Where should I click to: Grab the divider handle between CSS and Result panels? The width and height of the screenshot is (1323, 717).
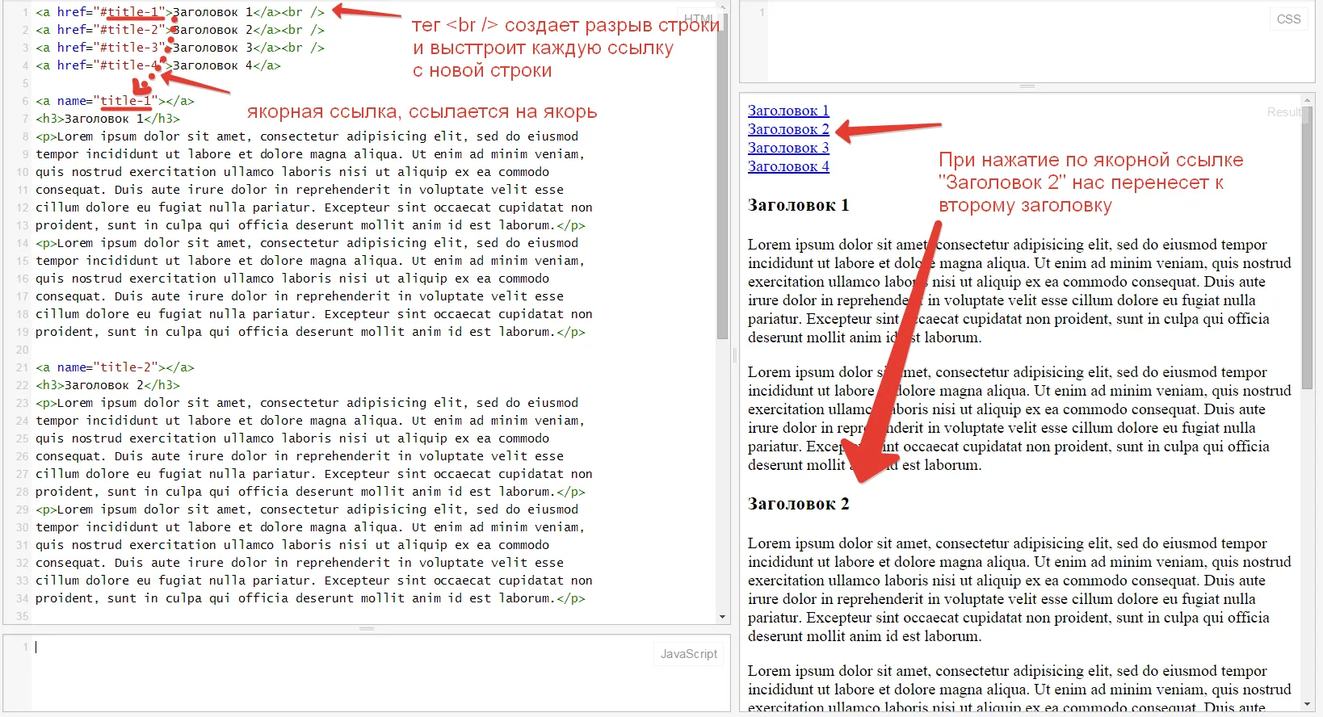[x=1027, y=86]
